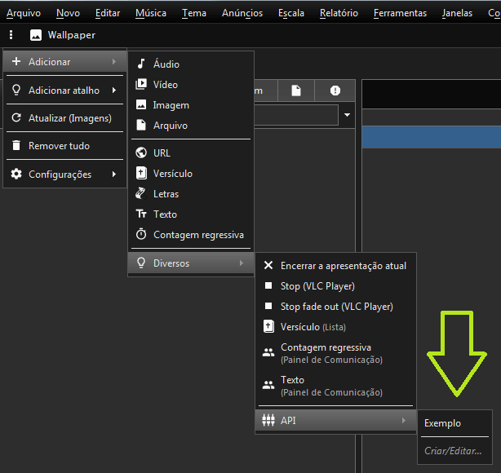Screen dimensions: 501x473
Task: Add a URL item
Action: [x=162, y=153]
